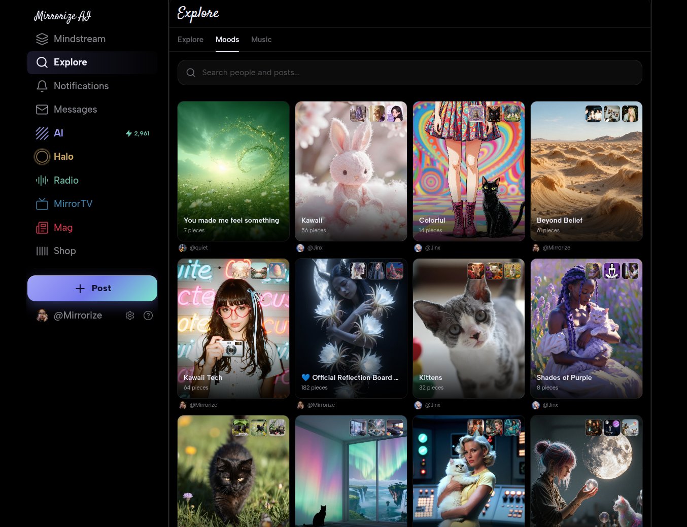
Task: Click @quiet avatar under first mood card
Action: (183, 248)
